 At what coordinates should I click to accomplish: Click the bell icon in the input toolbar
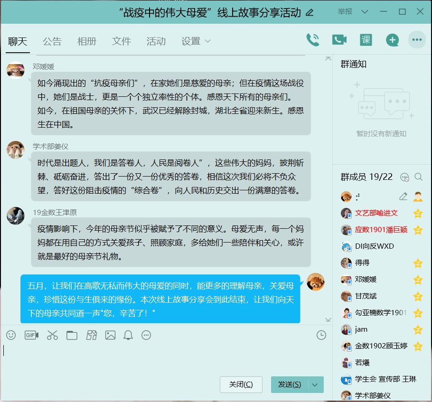point(128,336)
